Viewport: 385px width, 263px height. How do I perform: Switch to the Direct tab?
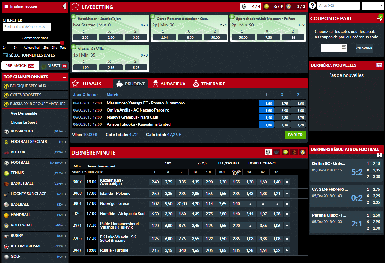(54, 66)
